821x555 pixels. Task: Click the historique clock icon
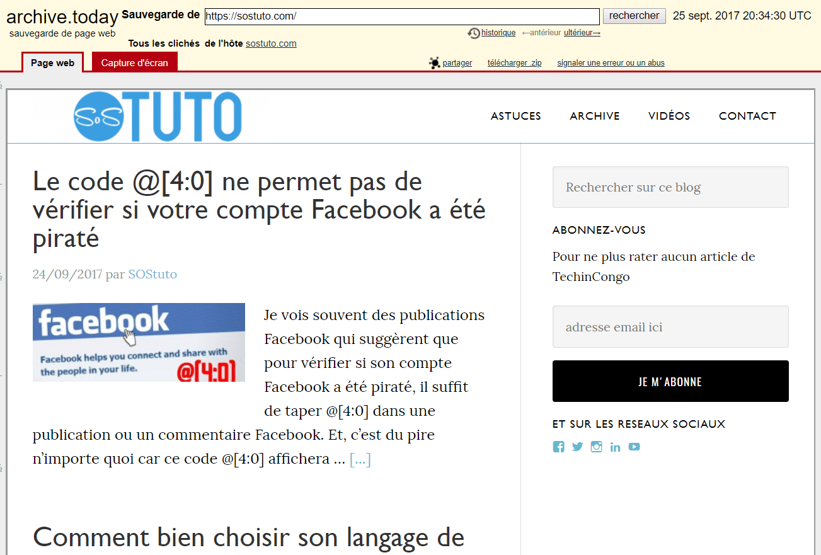473,33
